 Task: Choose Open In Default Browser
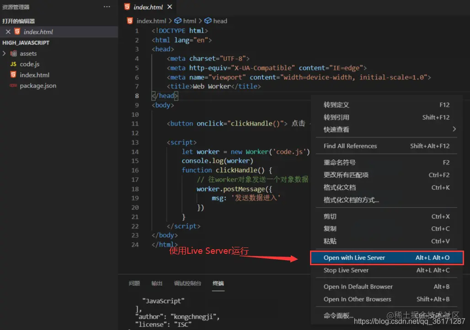point(386,287)
